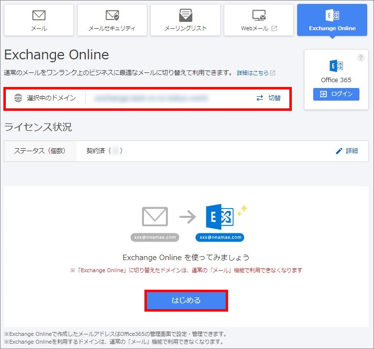
Task: Click the blurred selected domain name
Action: 151,98
